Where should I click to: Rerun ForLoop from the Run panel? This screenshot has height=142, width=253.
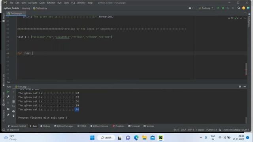[x=8, y=92]
